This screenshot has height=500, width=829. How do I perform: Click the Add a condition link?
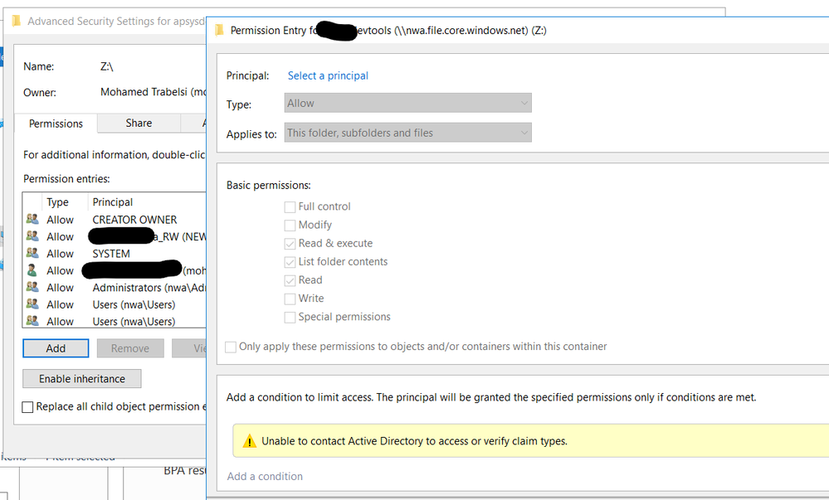coord(265,476)
